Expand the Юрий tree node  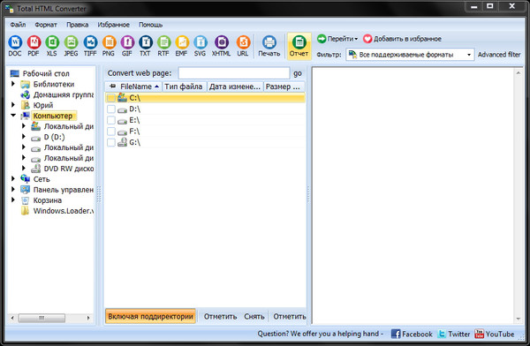coord(13,105)
